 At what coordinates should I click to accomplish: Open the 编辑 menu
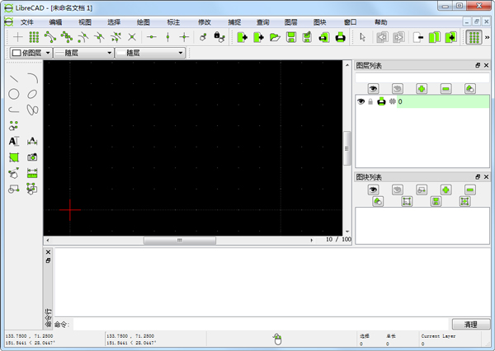55,22
